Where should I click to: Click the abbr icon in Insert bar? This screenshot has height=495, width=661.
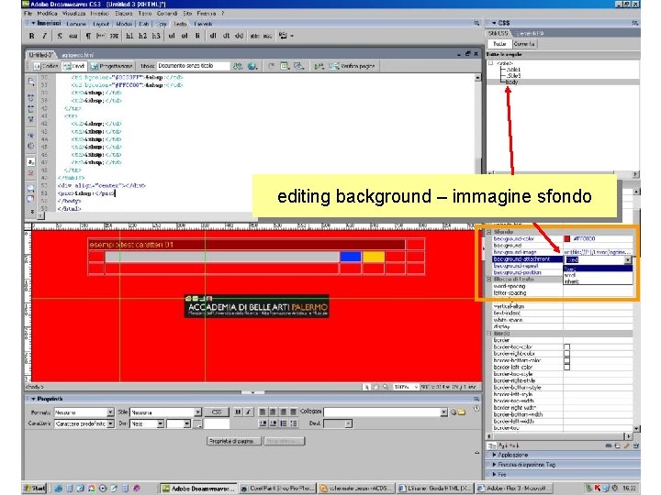tap(254, 36)
